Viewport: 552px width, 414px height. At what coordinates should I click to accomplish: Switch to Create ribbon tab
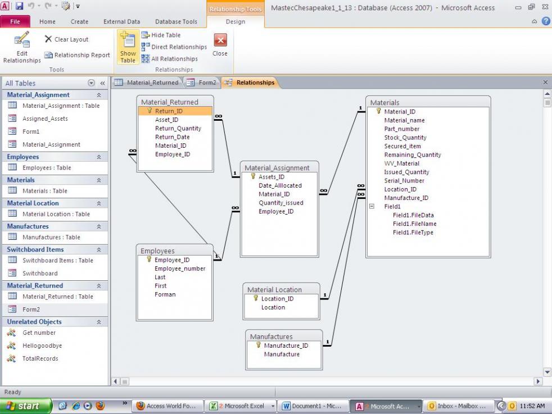click(x=79, y=21)
